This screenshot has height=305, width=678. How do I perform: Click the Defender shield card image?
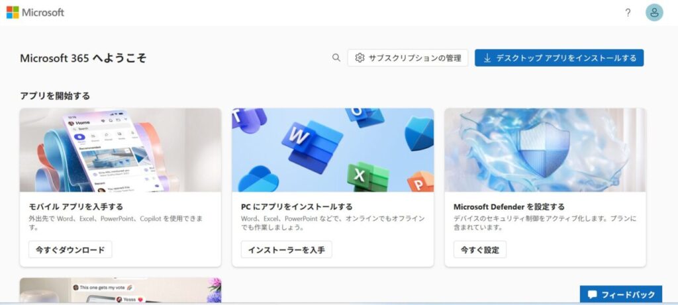coord(545,150)
